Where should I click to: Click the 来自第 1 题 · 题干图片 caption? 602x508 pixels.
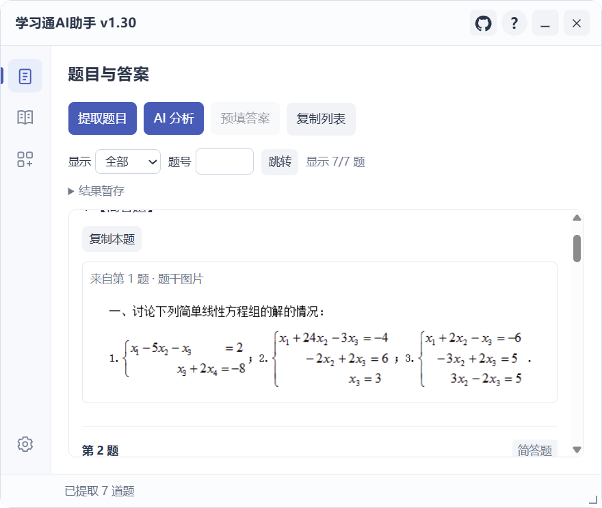click(x=146, y=279)
